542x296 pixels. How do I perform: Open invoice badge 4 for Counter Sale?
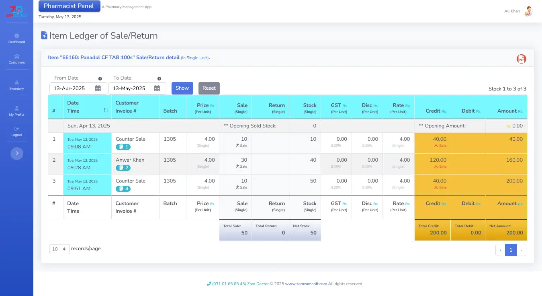pyautogui.click(x=123, y=189)
